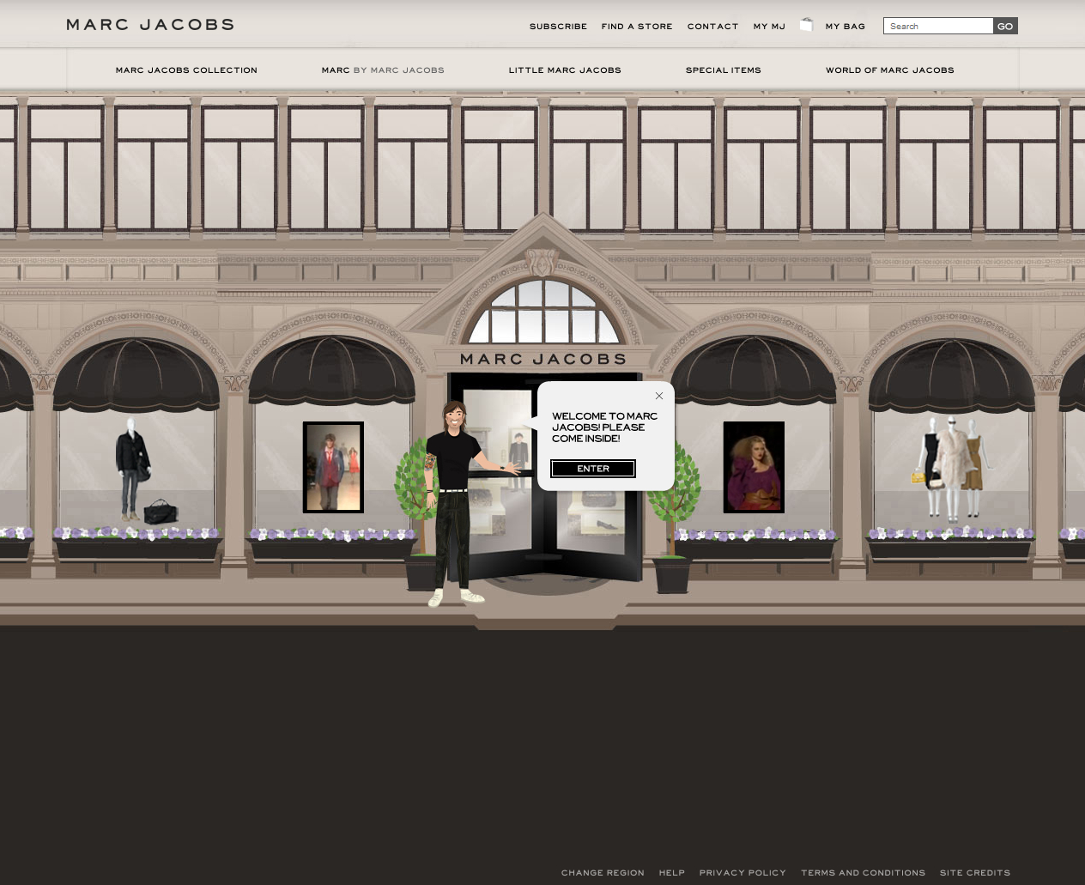
Task: Open the Special Items menu
Action: pyautogui.click(x=724, y=70)
